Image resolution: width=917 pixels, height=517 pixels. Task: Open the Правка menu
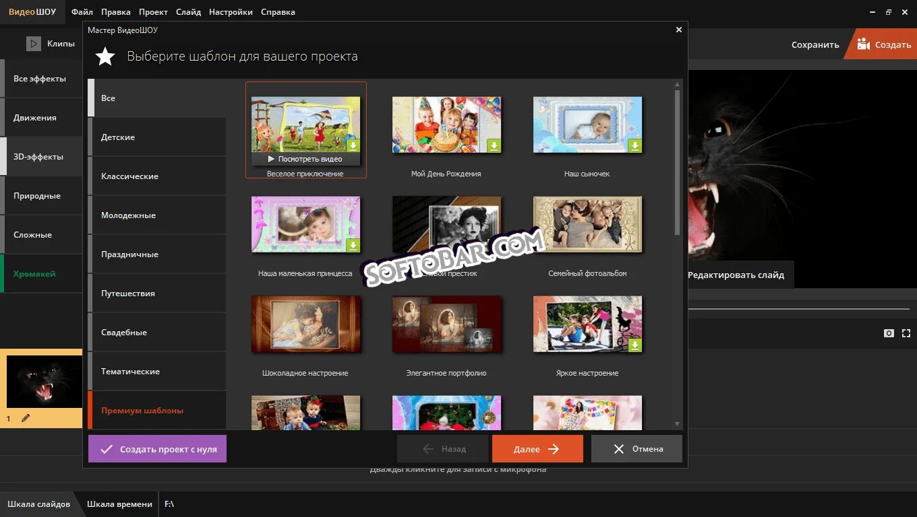(116, 12)
